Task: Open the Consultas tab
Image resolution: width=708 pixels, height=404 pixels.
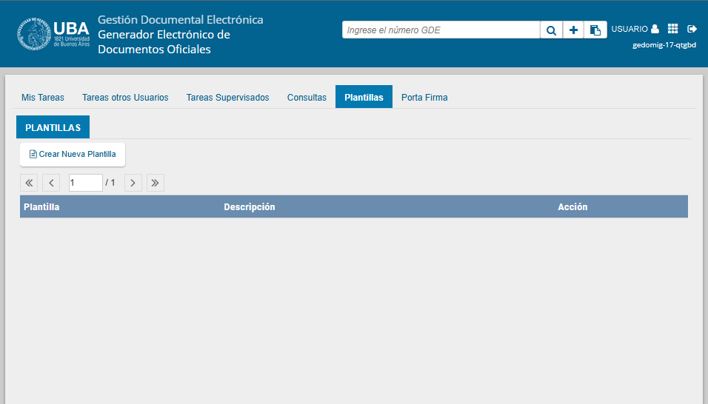Action: point(307,98)
